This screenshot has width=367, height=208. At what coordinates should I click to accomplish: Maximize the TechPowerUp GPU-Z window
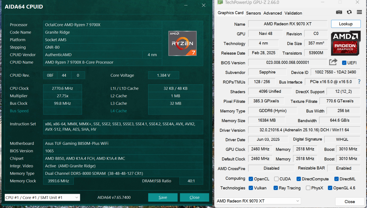tap(340, 2)
